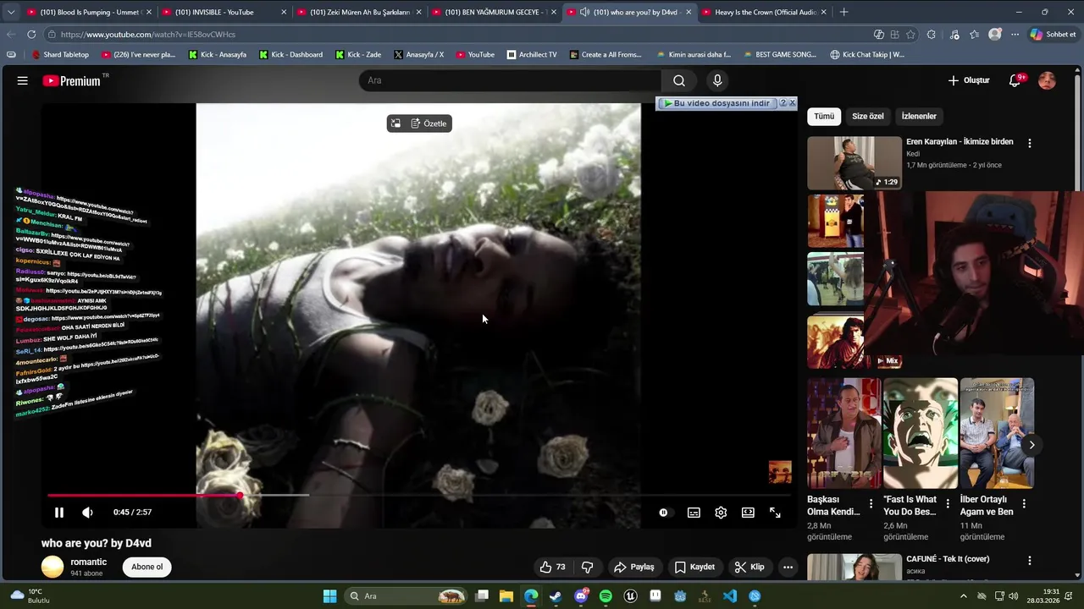Screen dimensions: 1084x609
Task: Open options for Eren Karayılan video
Action: click(x=1030, y=143)
